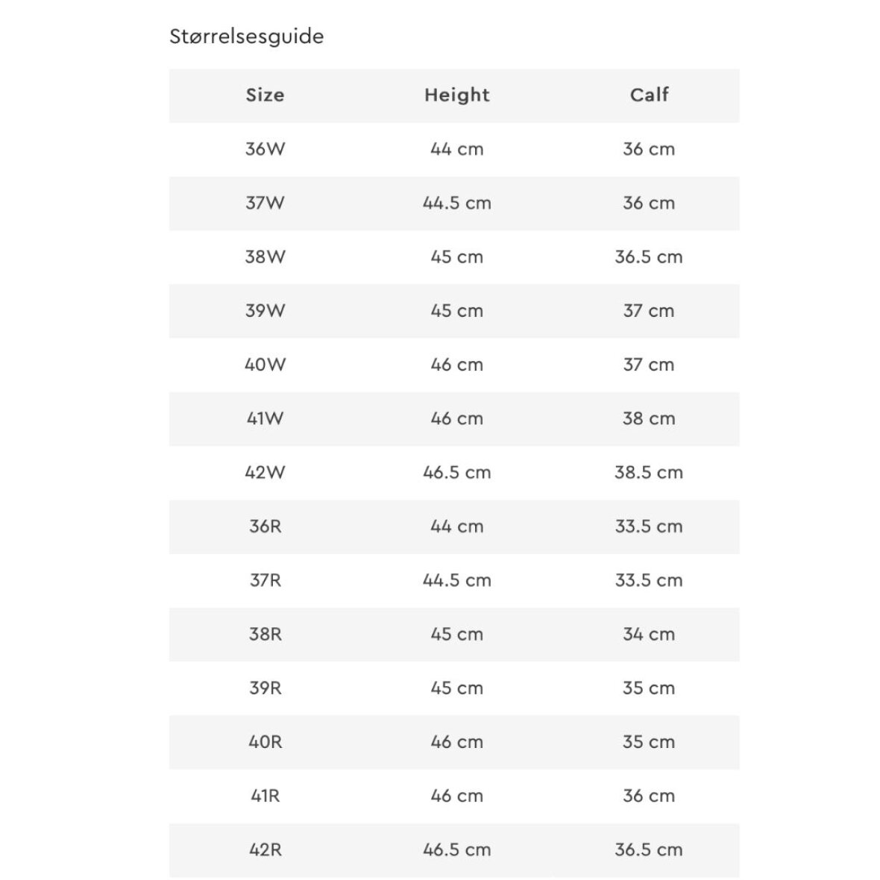The image size is (880, 880).
Task: Click the 40W size cell
Action: pyautogui.click(x=265, y=365)
